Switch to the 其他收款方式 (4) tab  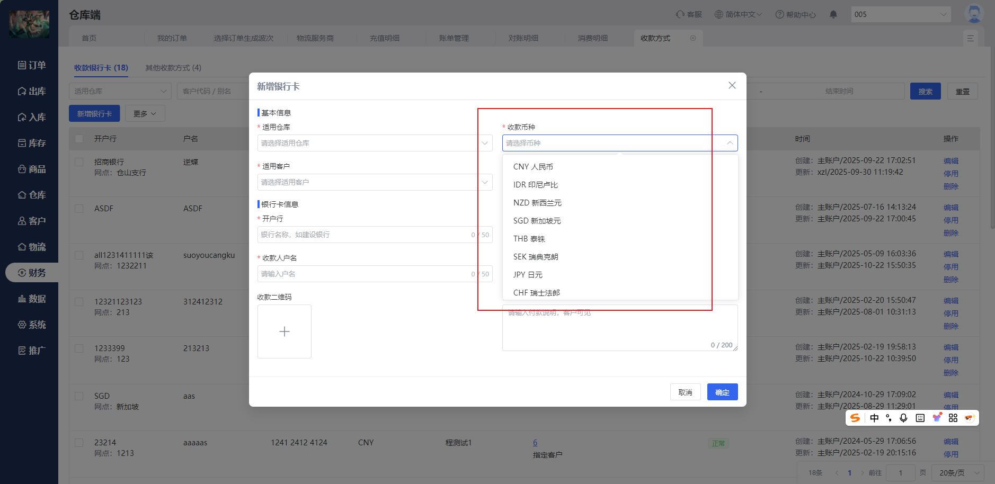click(x=173, y=68)
